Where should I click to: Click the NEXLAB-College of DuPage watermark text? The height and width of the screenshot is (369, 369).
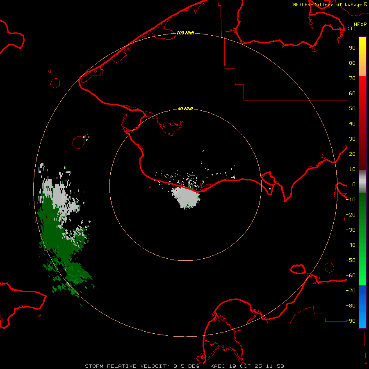click(330, 5)
